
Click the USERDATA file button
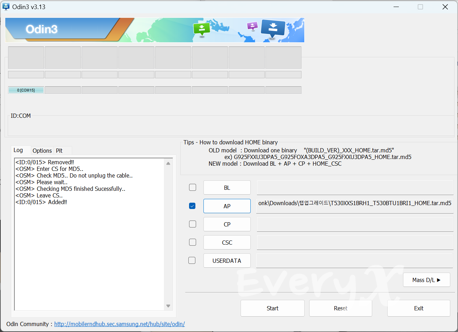(x=227, y=260)
